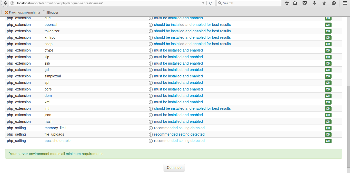This screenshot has width=350, height=173.
Task: Click the back navigation arrow
Action: [x=5, y=3]
